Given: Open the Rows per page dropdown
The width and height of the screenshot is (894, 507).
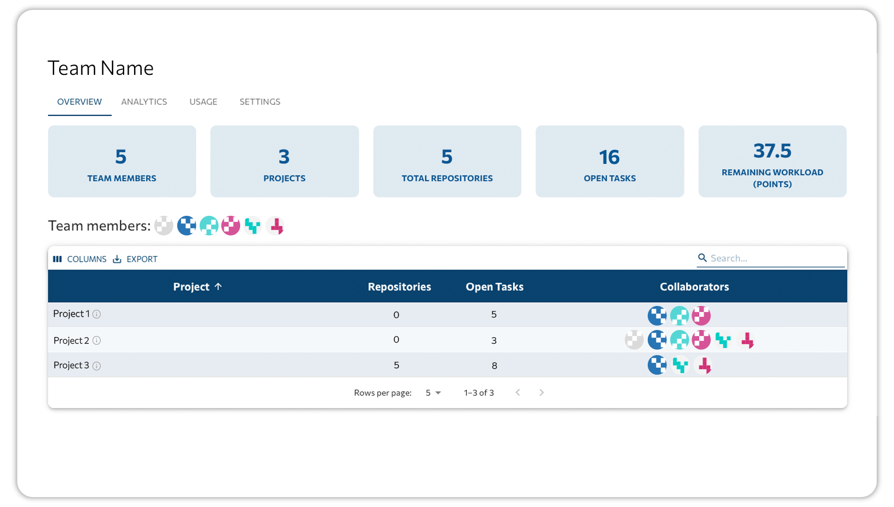Looking at the screenshot, I should pos(433,392).
